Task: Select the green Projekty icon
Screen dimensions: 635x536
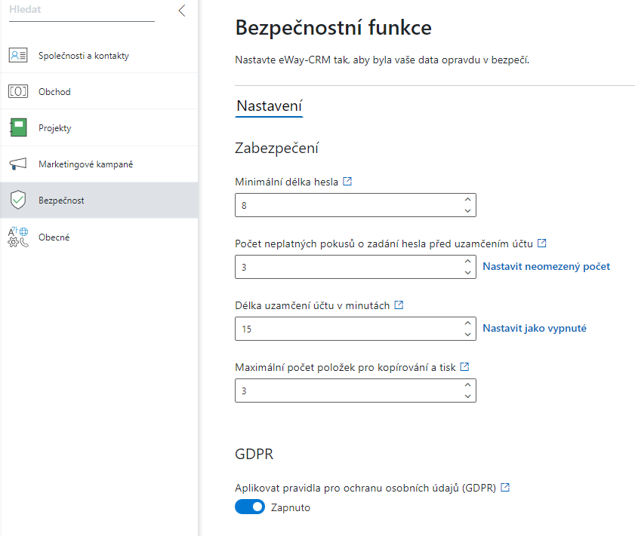Action: pos(18,127)
